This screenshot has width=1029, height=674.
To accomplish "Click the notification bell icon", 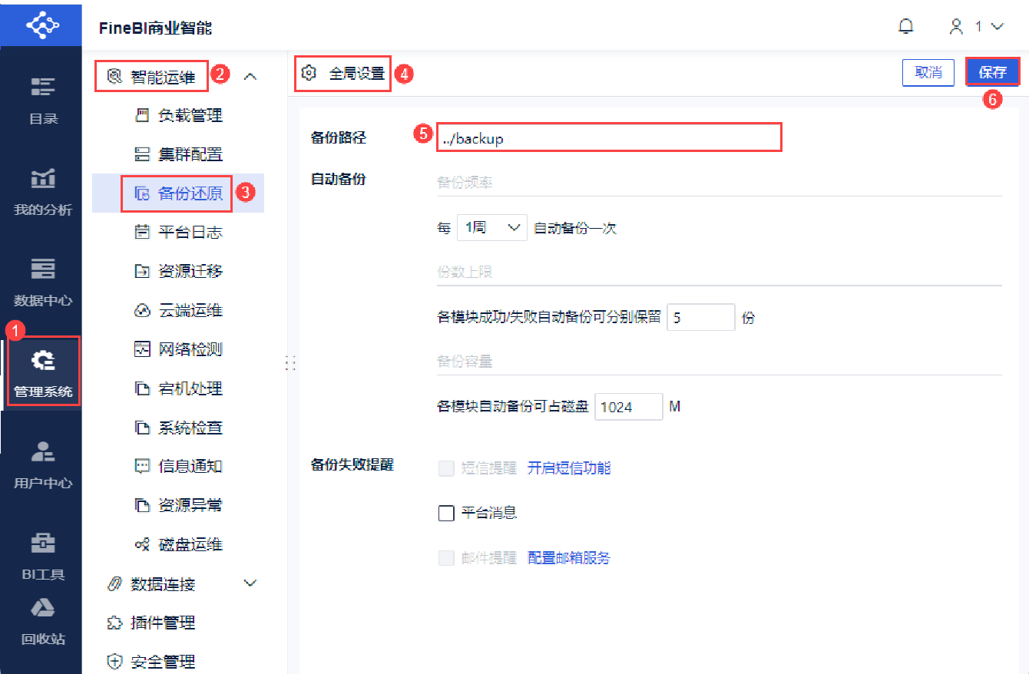I will (906, 27).
